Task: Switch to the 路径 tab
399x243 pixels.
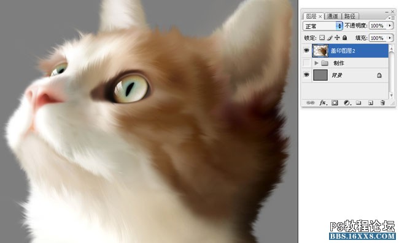Action: (x=350, y=17)
